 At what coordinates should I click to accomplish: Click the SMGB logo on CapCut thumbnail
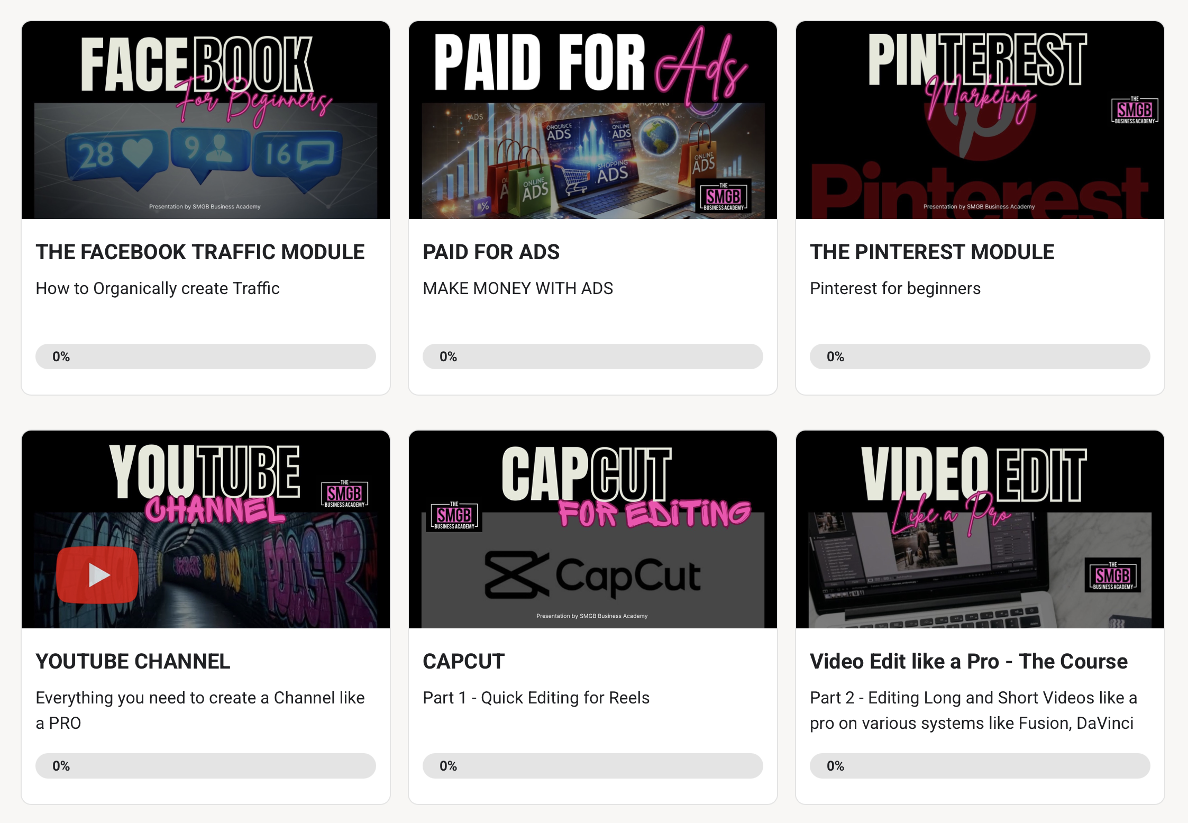tap(454, 516)
